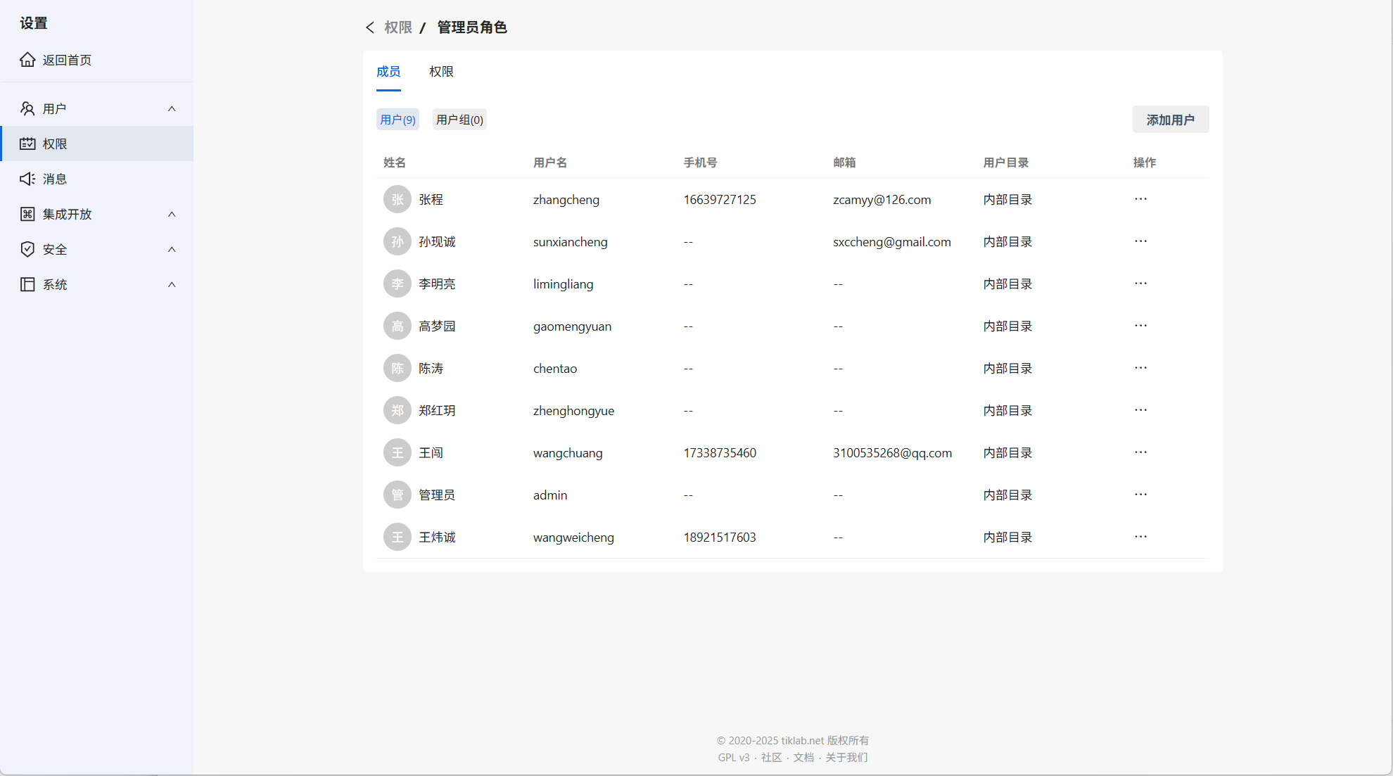Switch to 用户组(0) filter

pyautogui.click(x=459, y=120)
